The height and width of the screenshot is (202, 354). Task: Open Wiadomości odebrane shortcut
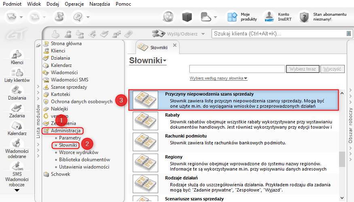pyautogui.click(x=17, y=149)
